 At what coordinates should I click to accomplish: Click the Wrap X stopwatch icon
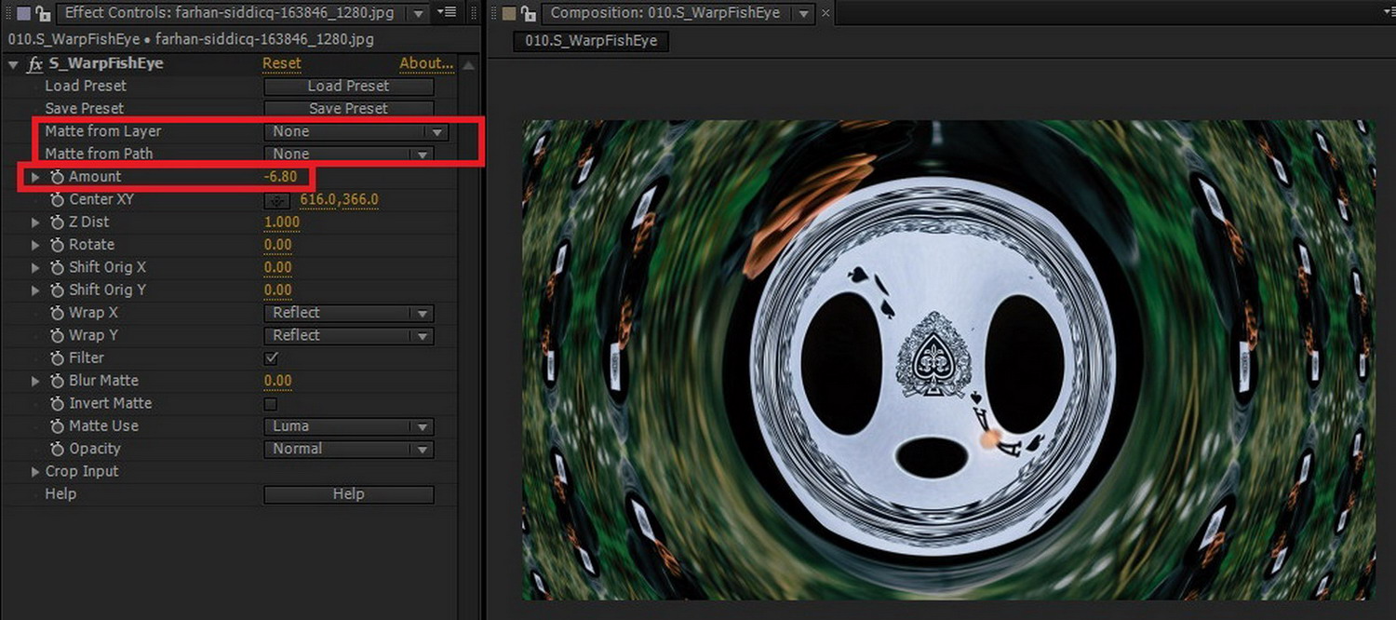(58, 313)
